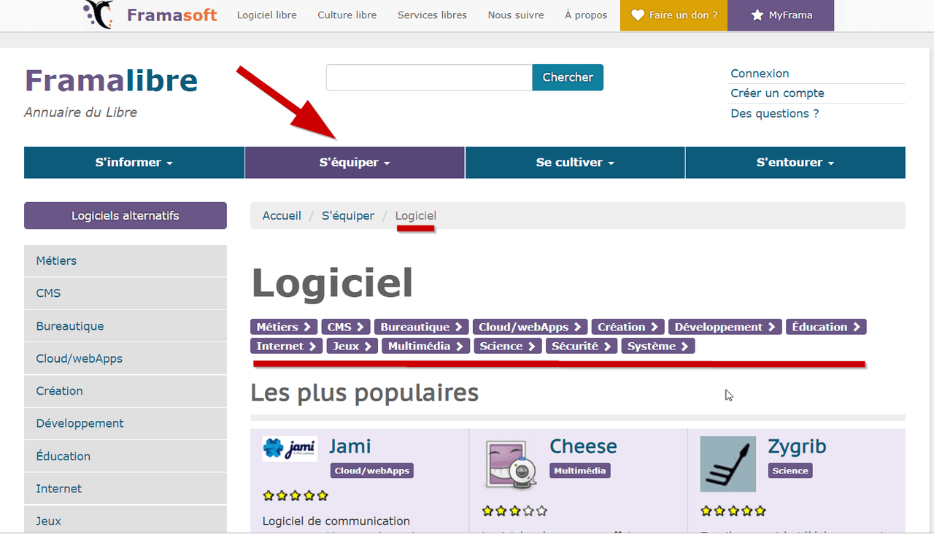Go to S'équiper in the breadcrumb
The width and height of the screenshot is (934, 534).
click(348, 216)
